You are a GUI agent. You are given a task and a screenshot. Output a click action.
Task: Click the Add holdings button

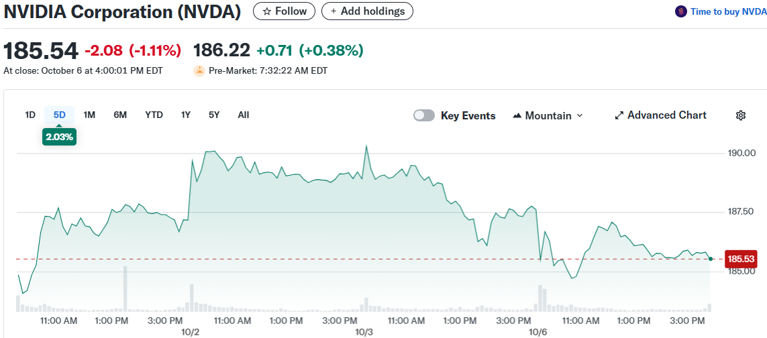click(x=367, y=11)
